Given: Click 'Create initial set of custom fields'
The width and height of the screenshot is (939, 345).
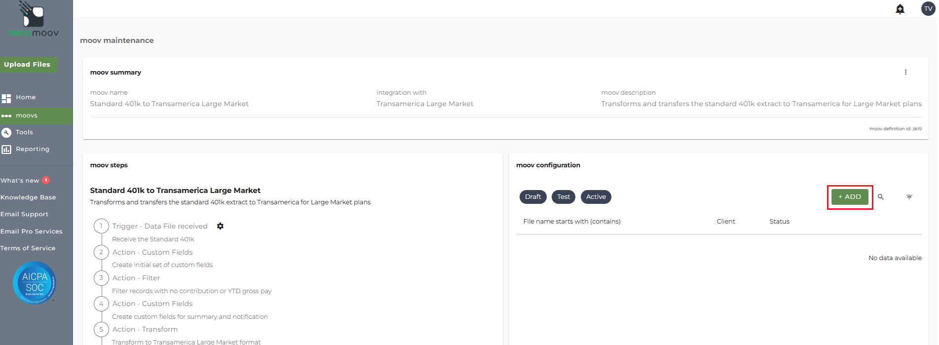Looking at the screenshot, I should click(162, 265).
